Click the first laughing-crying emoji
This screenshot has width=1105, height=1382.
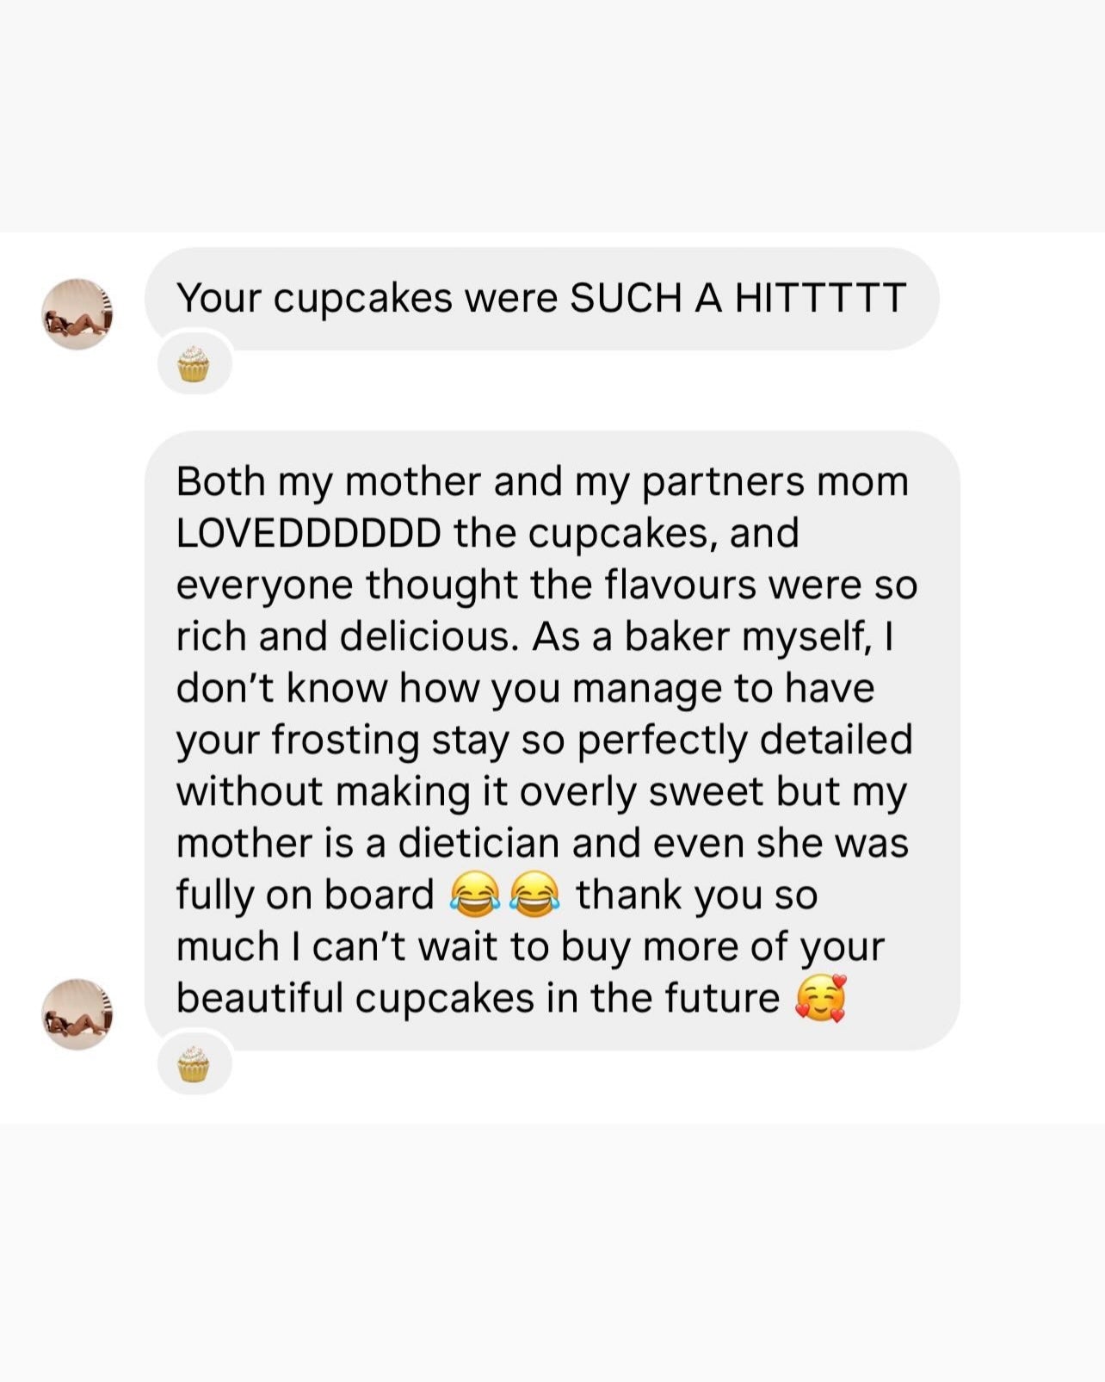[474, 894]
